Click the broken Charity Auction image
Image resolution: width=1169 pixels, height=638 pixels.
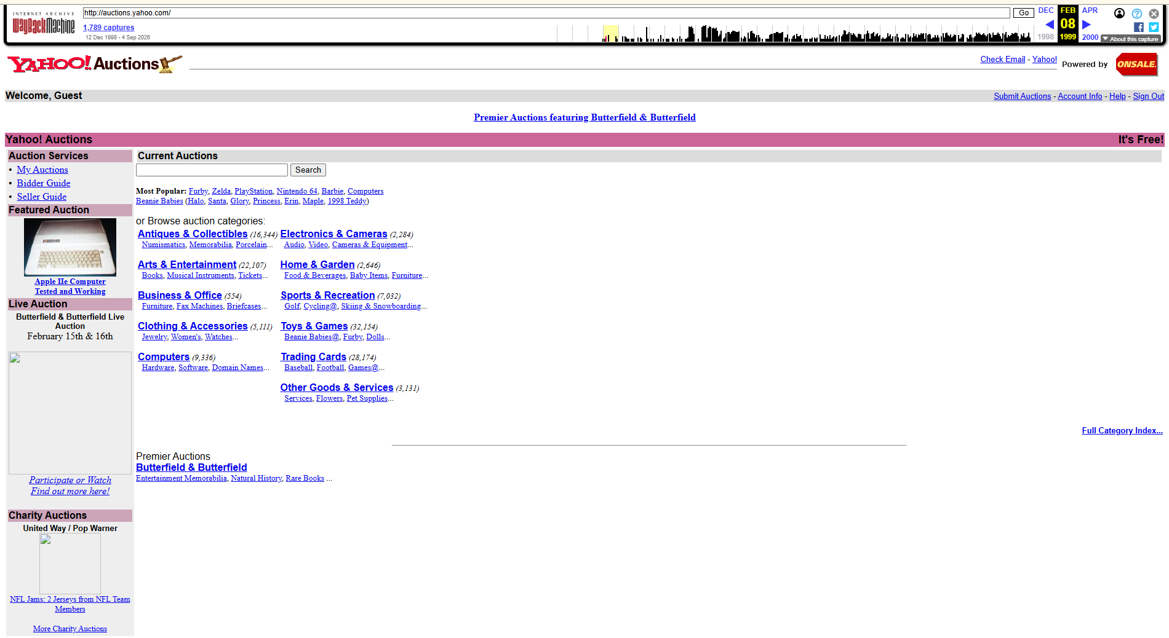70,564
